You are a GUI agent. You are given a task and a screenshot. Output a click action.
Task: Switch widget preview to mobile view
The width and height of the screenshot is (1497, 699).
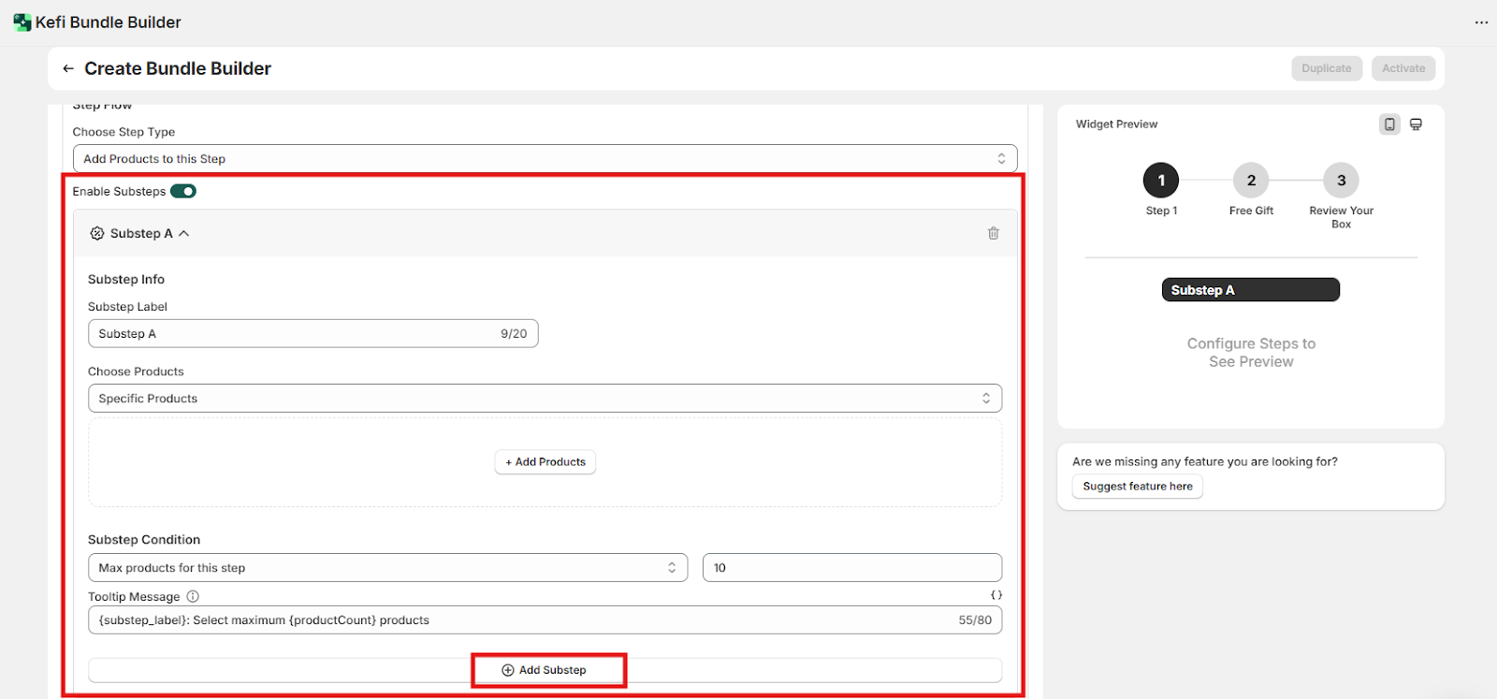pyautogui.click(x=1389, y=124)
